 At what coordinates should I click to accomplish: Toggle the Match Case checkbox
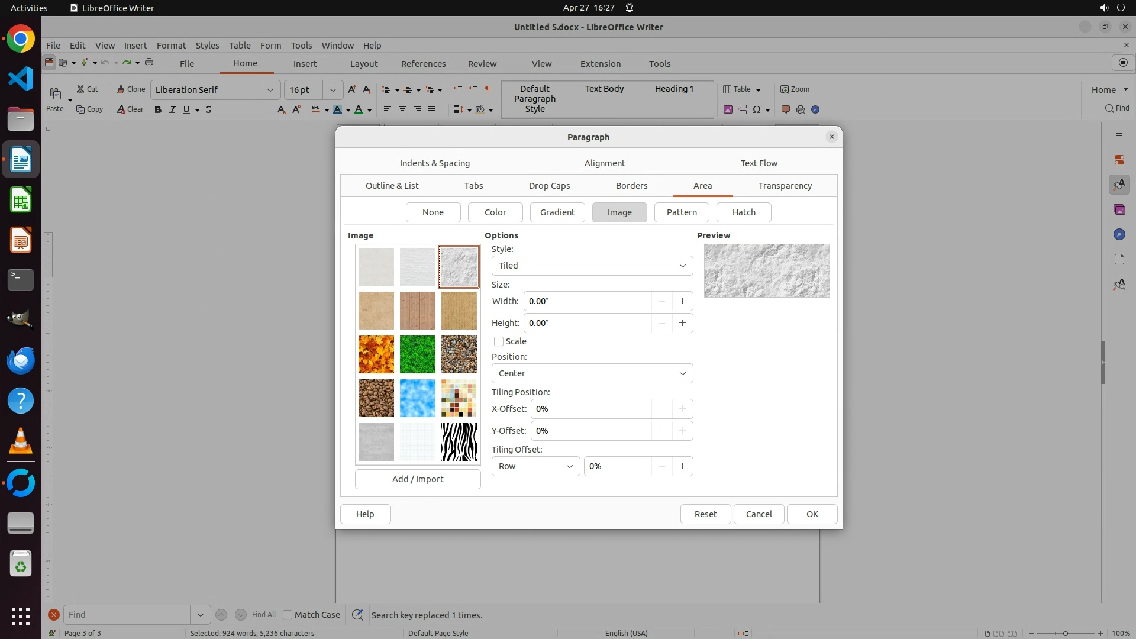[288, 615]
